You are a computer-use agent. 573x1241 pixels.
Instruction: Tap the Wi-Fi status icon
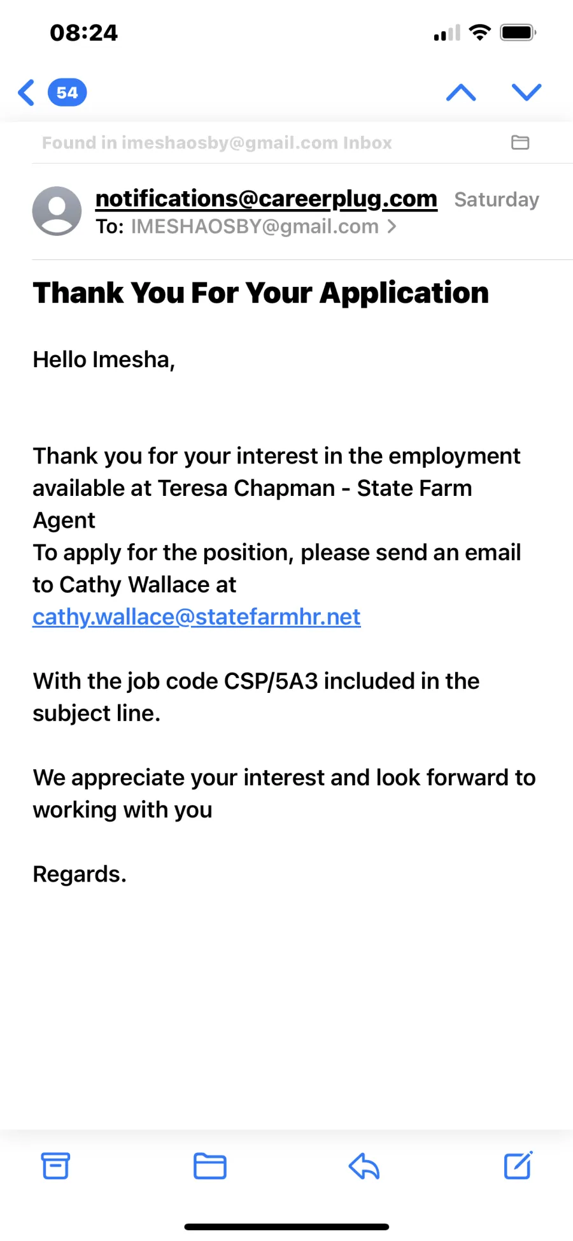click(479, 32)
